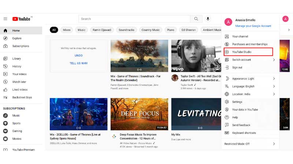Viewport: 293px width, 164px height.
Task: Click inside the Search input field
Action: coord(134,19)
